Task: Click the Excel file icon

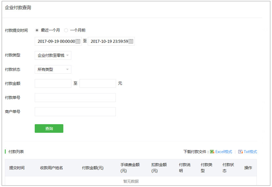Action: 212,152
